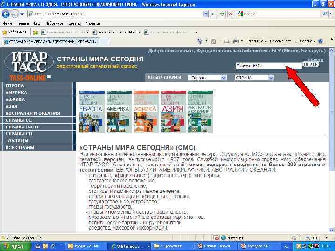Click the Google search box in the toolbar
This screenshot has width=335, height=251.
(x=279, y=14)
